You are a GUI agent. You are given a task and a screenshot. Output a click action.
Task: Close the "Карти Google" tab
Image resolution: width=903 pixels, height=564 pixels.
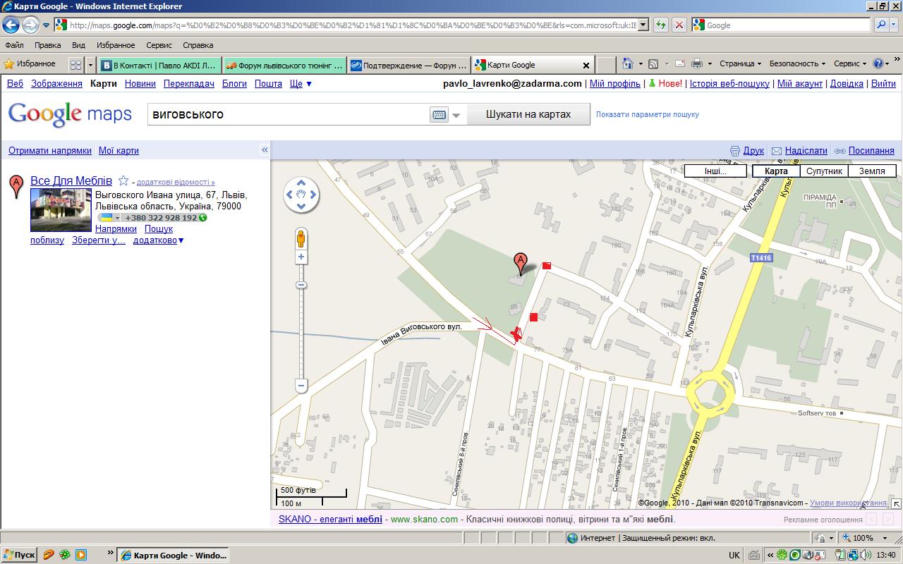pyautogui.click(x=586, y=65)
